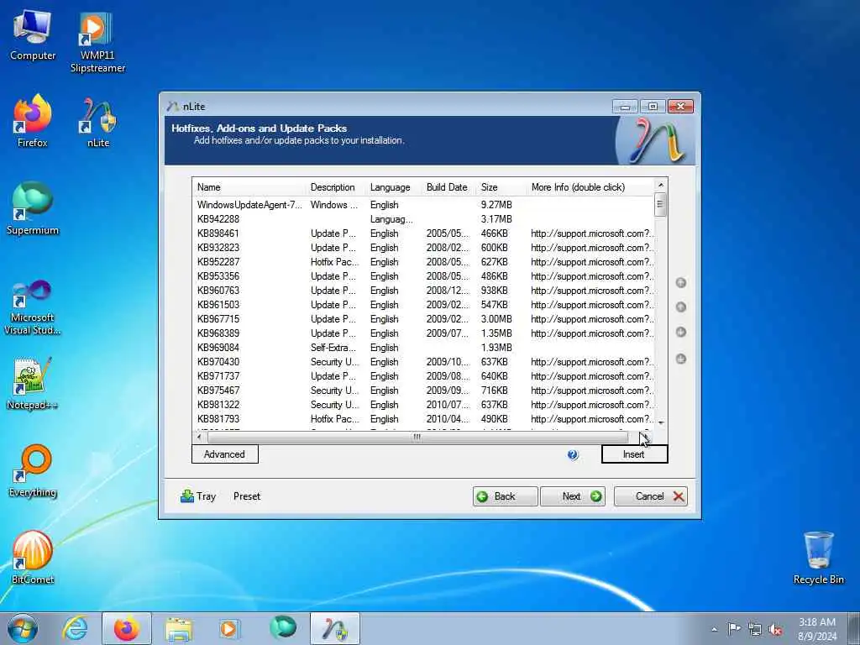Sort by the Language column header

pyautogui.click(x=393, y=187)
